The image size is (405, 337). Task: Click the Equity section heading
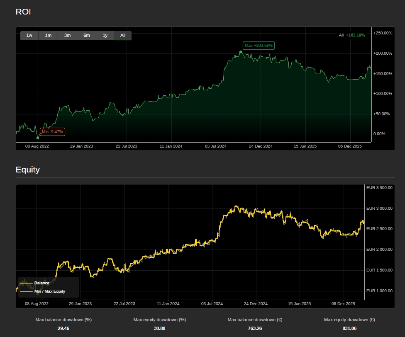[x=27, y=170]
